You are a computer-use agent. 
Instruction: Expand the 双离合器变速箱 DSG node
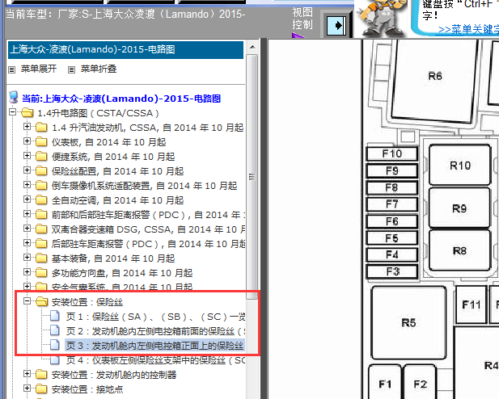27,229
